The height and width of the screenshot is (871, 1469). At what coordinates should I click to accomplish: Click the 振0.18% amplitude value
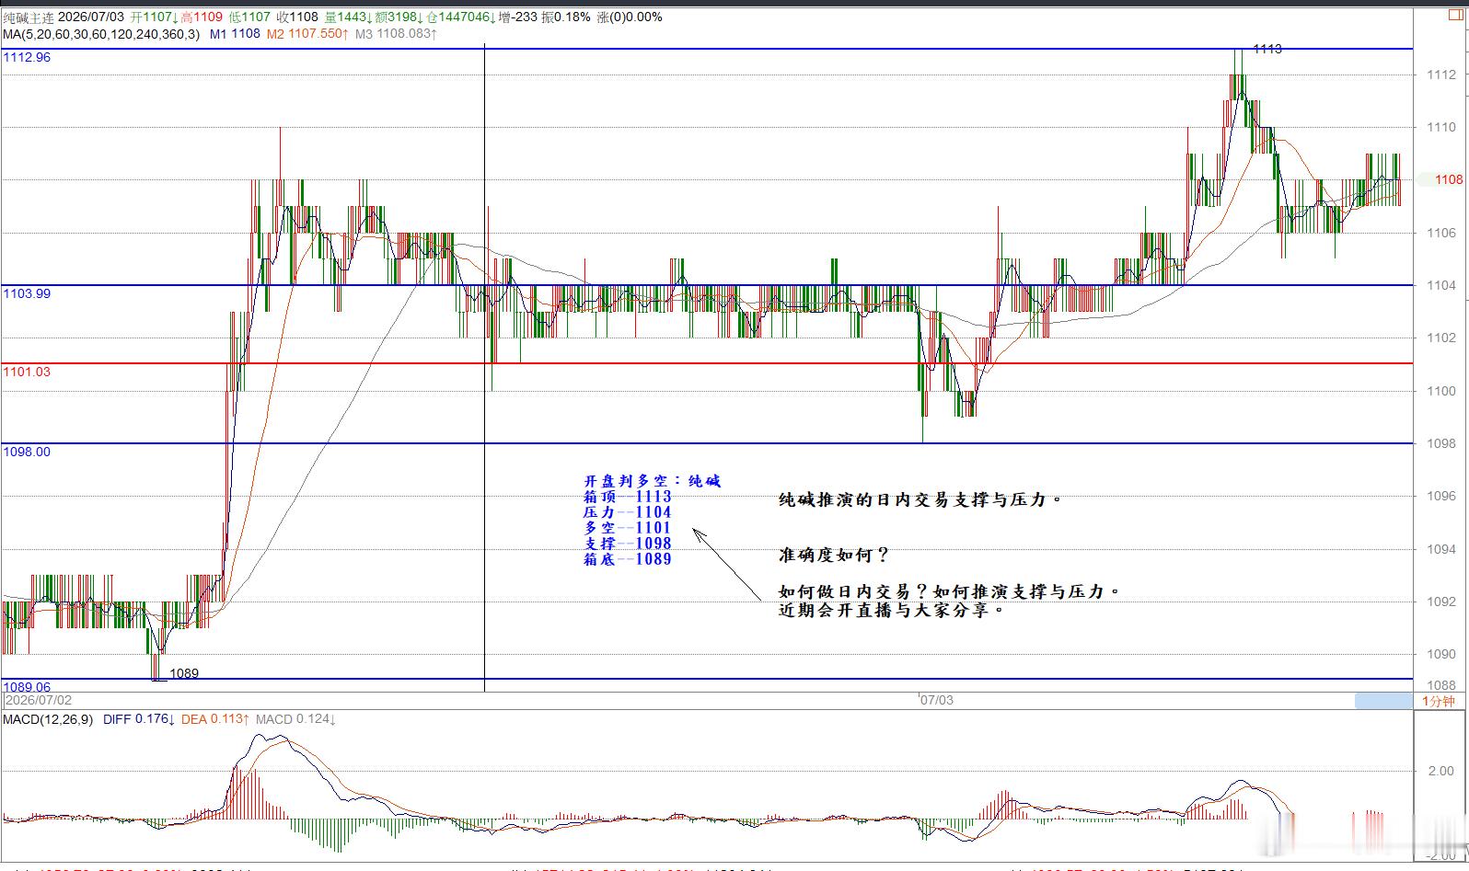click(x=565, y=17)
